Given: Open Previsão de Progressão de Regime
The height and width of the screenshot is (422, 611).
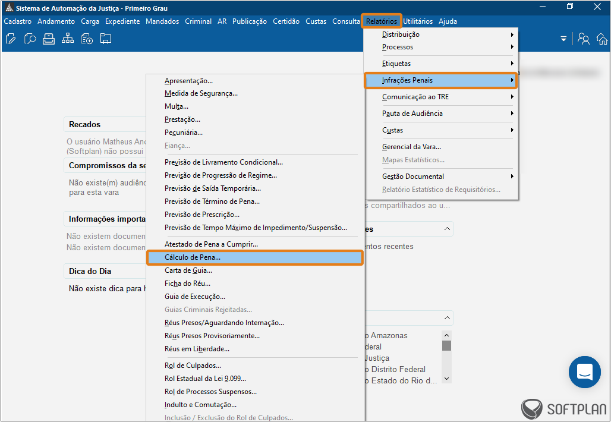Looking at the screenshot, I should (255, 175).
